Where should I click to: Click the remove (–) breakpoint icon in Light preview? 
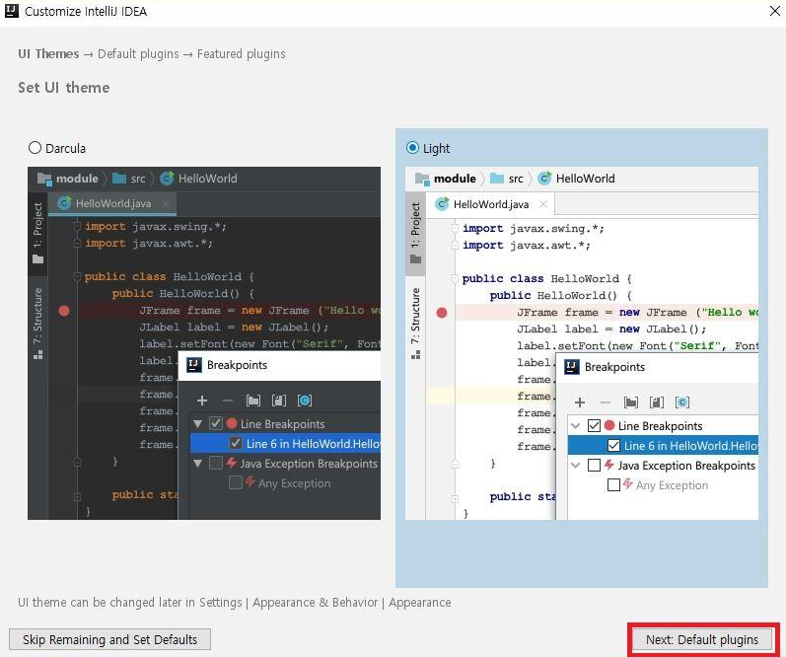tap(606, 402)
